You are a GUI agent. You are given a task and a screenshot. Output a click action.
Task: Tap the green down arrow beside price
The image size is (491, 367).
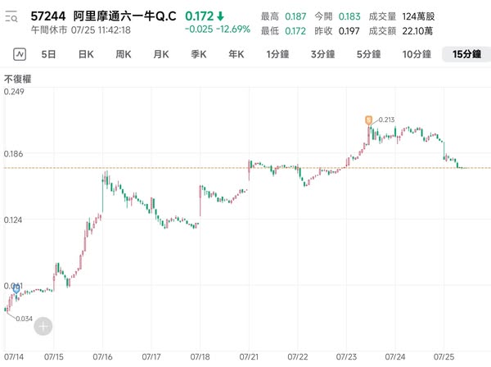coord(220,16)
